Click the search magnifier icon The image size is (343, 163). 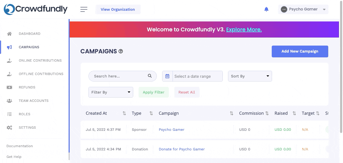tap(150, 76)
